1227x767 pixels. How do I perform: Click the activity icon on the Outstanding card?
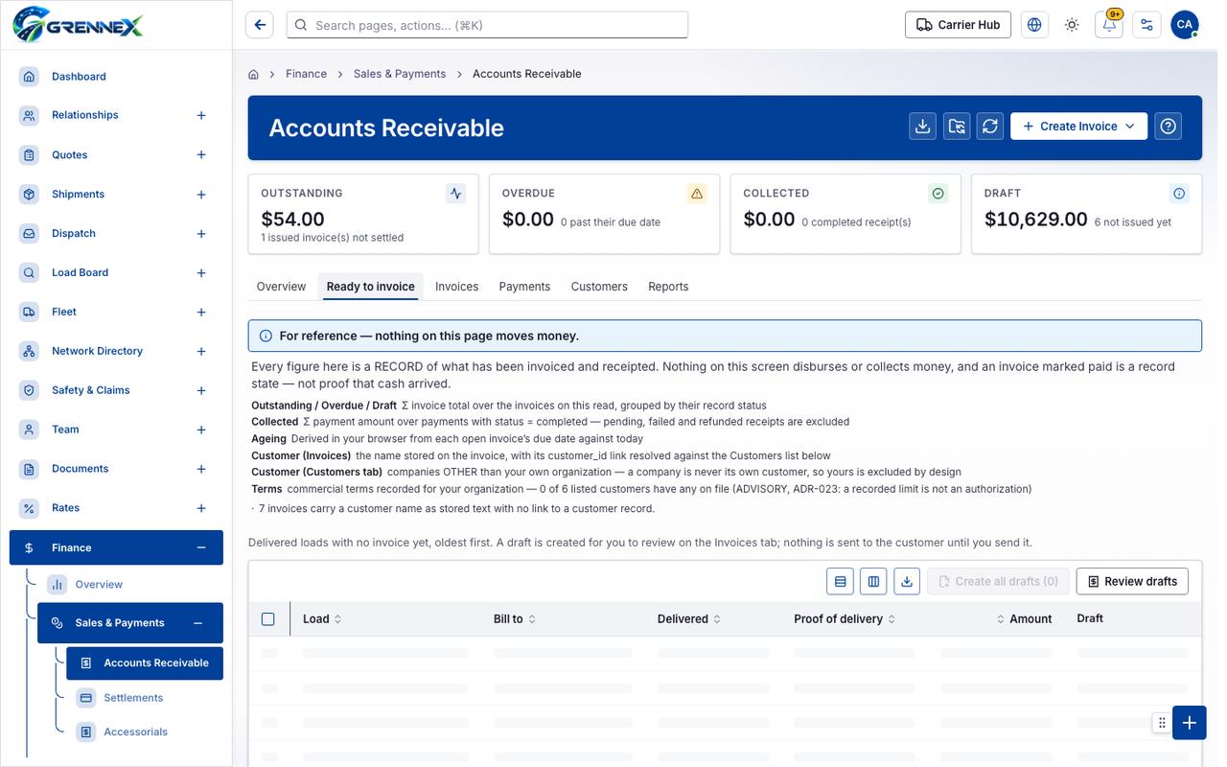456,194
